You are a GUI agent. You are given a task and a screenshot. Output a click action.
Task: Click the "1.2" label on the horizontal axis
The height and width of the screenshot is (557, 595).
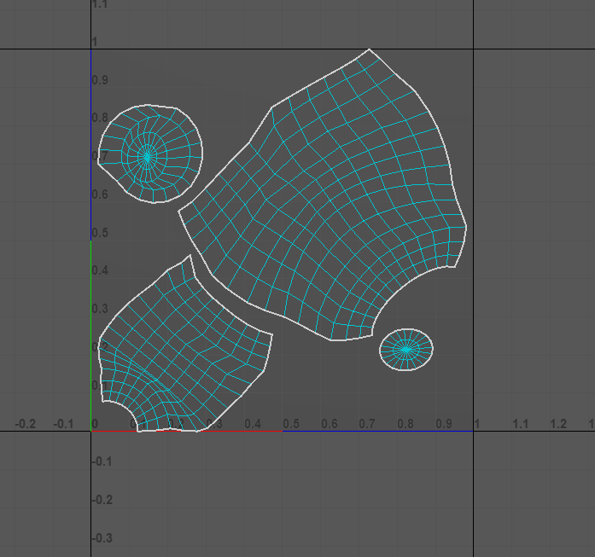558,424
